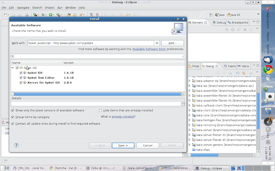Click the software list horizontal scrollbar
The height and width of the screenshot is (171, 275).
click(97, 94)
